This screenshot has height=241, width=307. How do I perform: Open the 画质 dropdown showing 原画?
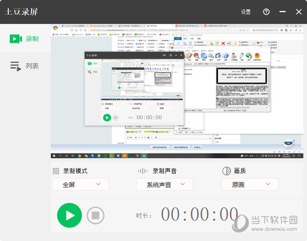[250, 184]
